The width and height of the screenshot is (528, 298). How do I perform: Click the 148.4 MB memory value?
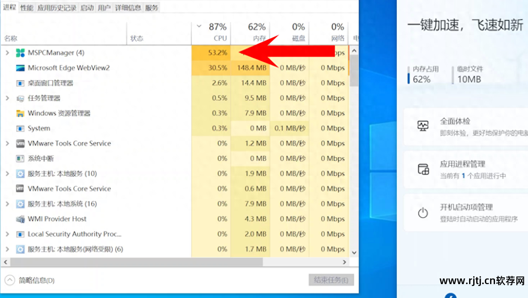click(251, 68)
